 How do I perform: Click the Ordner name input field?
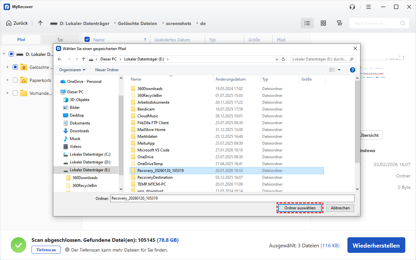[232, 198]
